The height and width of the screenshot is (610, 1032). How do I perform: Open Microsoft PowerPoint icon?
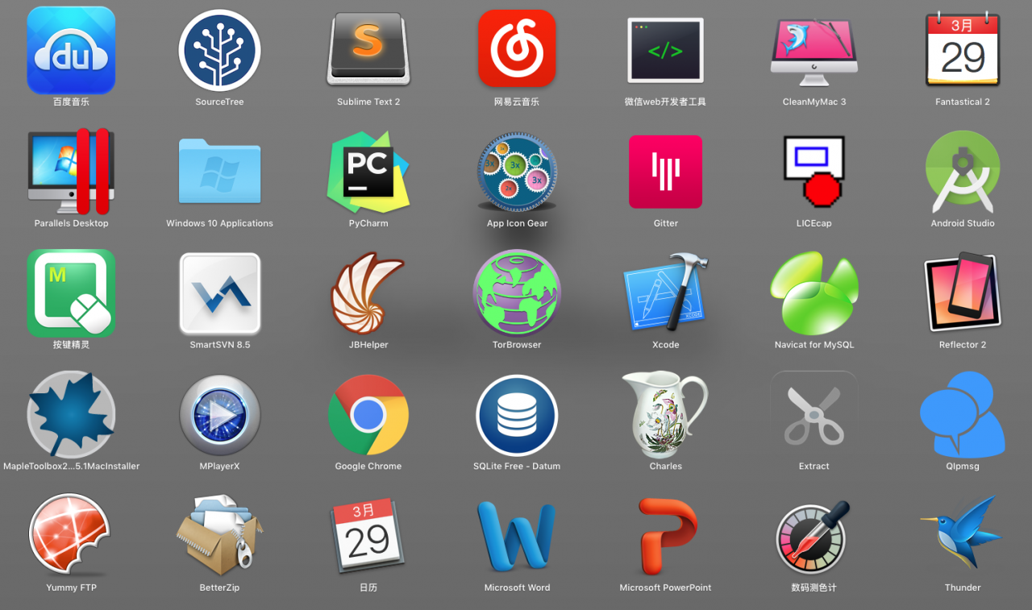pos(667,536)
